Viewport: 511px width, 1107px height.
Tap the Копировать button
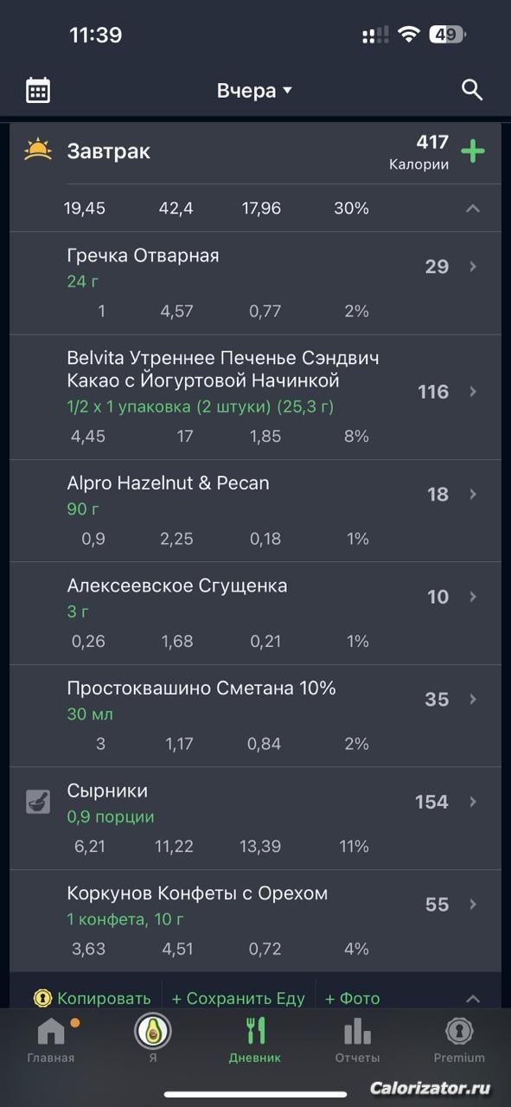93,998
